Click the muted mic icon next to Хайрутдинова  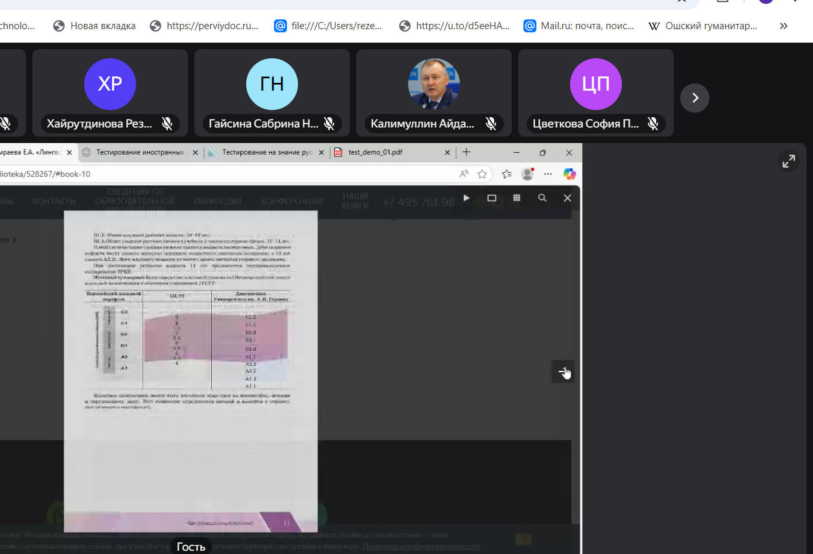(167, 124)
